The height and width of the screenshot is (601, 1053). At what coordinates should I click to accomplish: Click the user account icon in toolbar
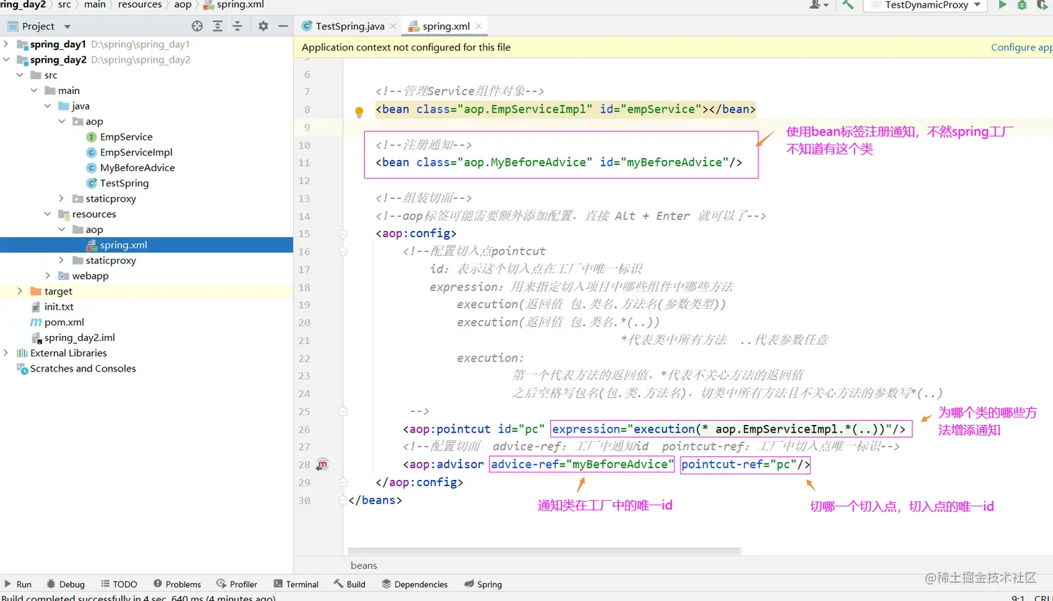(x=818, y=5)
